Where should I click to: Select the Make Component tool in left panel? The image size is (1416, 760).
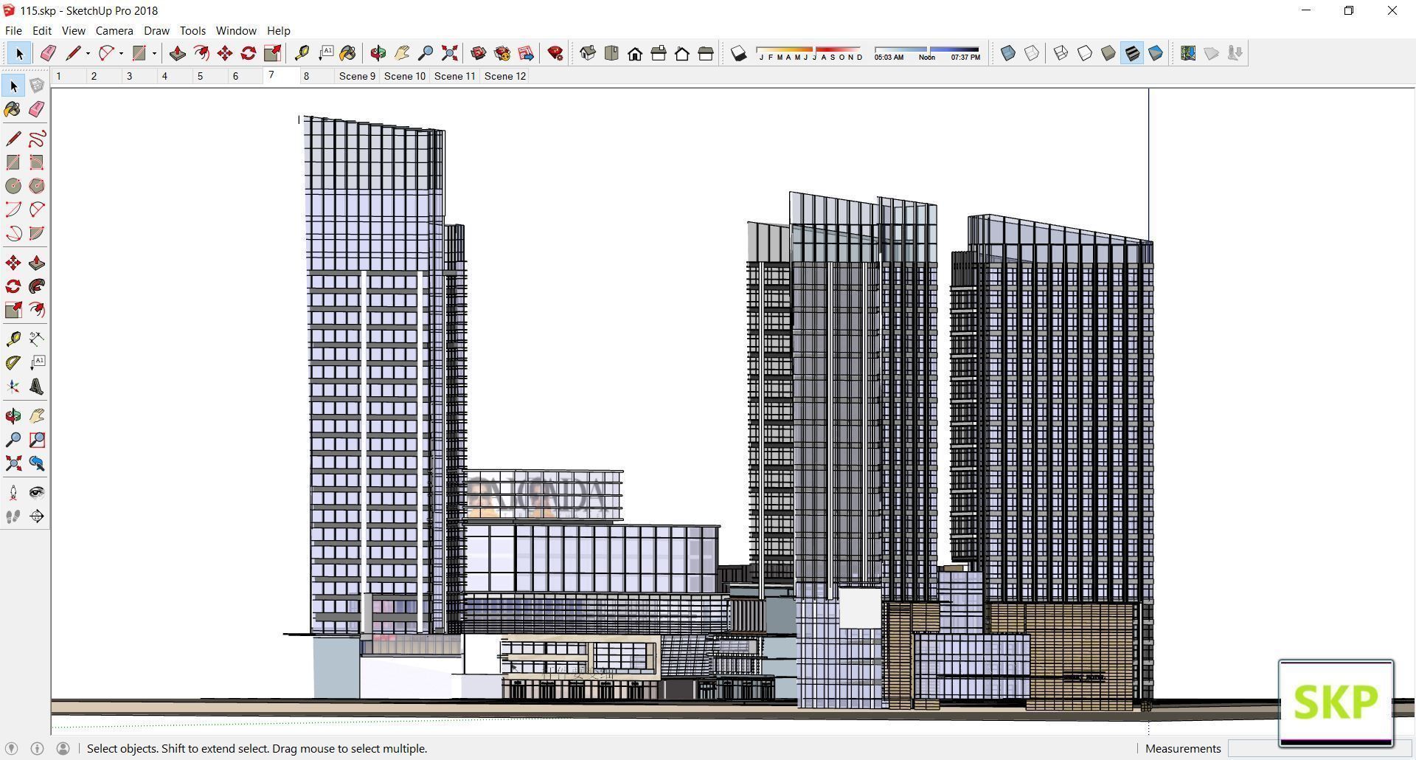pos(37,86)
